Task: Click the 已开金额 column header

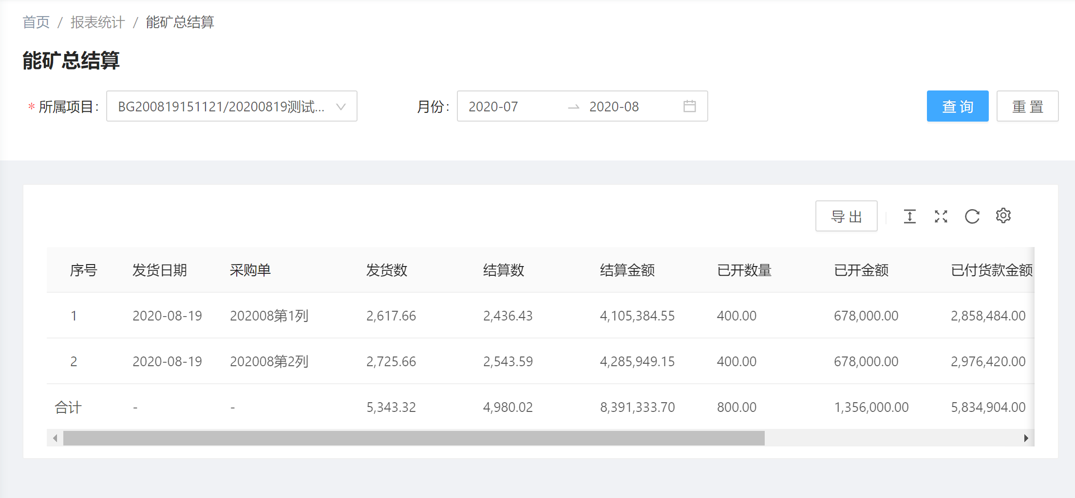Action: coord(861,270)
